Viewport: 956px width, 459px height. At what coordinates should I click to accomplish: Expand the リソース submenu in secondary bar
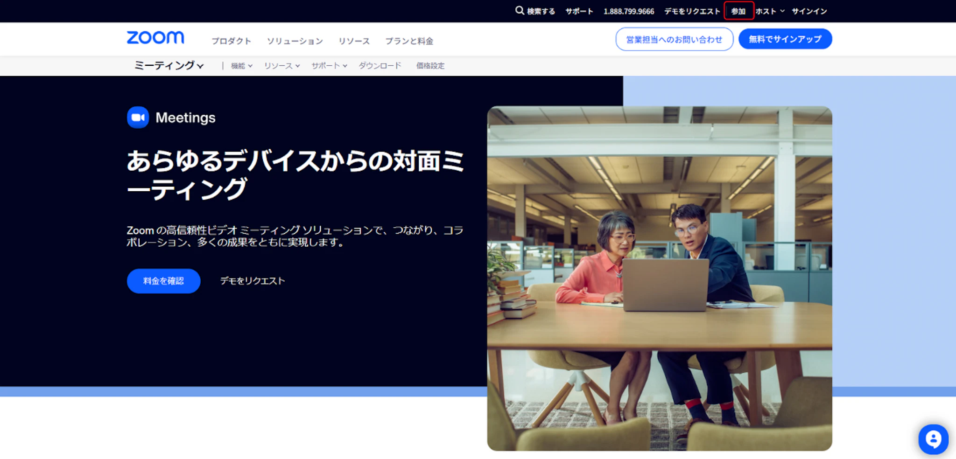tap(281, 66)
